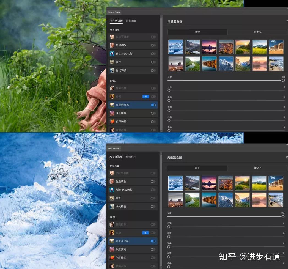Turn on the 样式转换 filter toggle
Screen dimensions: 288x269
click(153, 70)
